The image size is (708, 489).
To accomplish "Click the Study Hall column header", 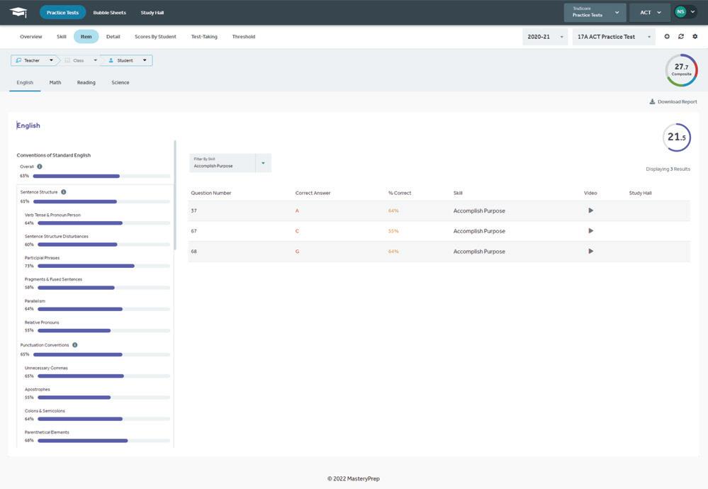I will tap(640, 193).
